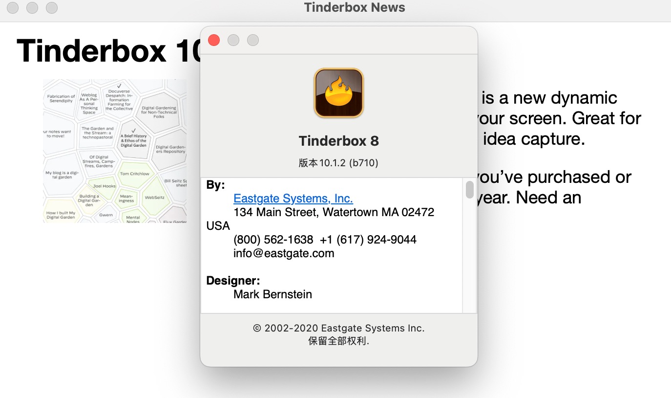
Task: Click the phone number (800) 562-1638
Action: [273, 240]
